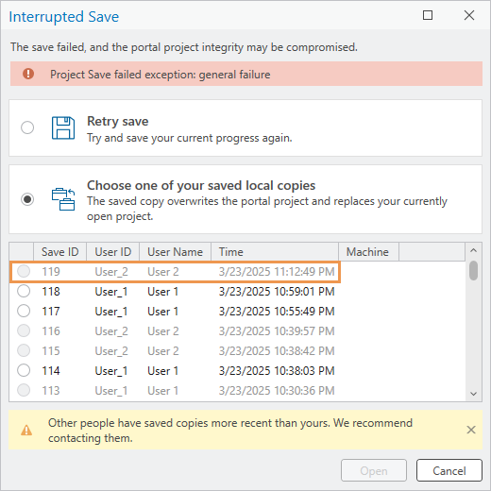
Task: Click the Open button
Action: (374, 470)
